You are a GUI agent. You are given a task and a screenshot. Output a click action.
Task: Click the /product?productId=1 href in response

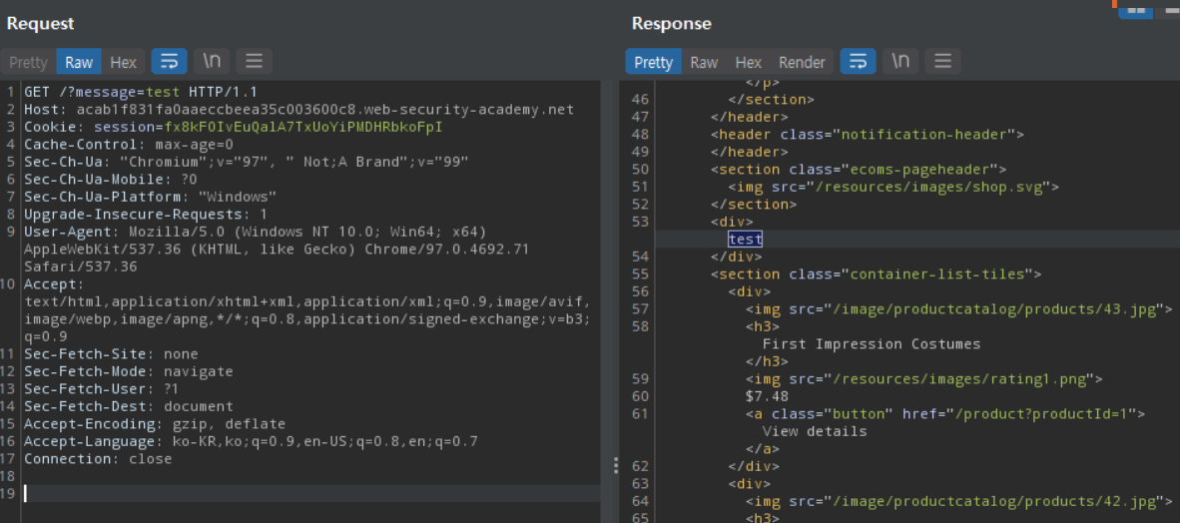click(1041, 413)
